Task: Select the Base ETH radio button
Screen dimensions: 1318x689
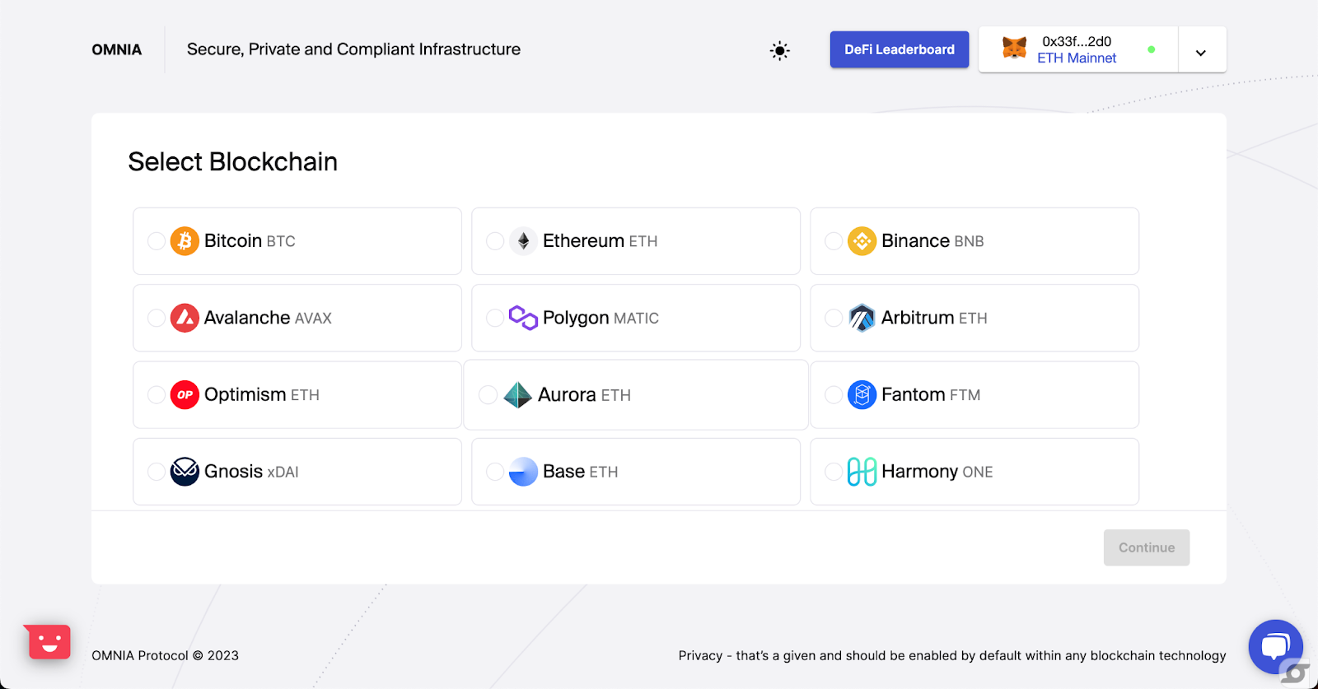Action: click(x=495, y=472)
